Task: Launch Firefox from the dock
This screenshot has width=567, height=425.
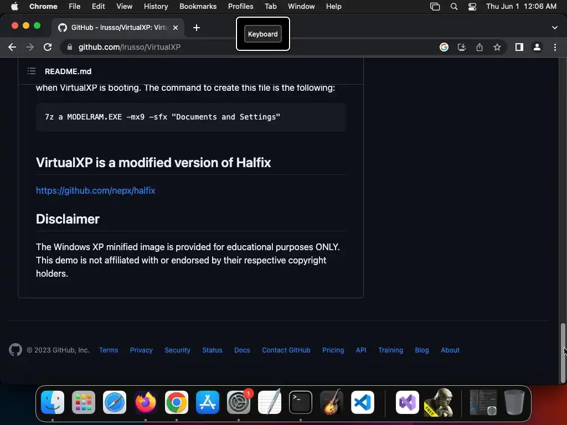Action: tap(146, 402)
